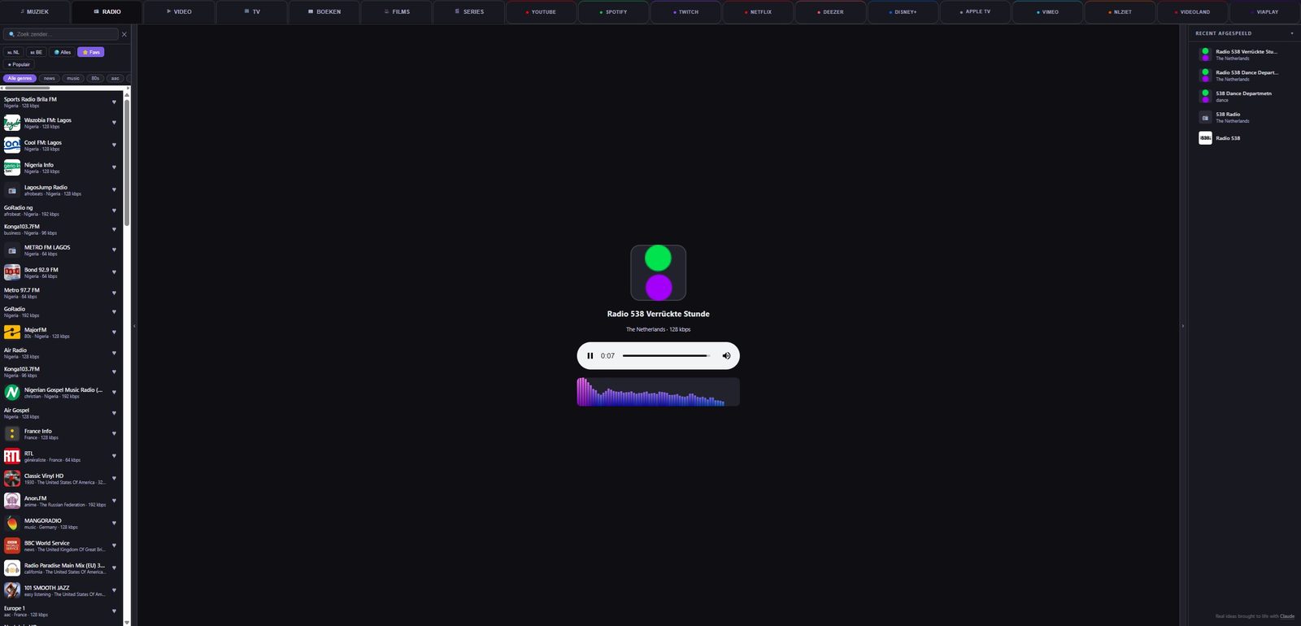
Task: Toggle heart for Sports Radio Brila FM
Action: [x=114, y=102]
